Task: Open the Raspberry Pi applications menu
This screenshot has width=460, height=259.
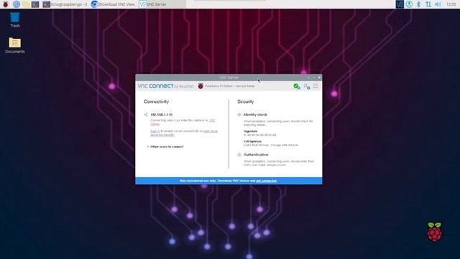Action: click(5, 4)
